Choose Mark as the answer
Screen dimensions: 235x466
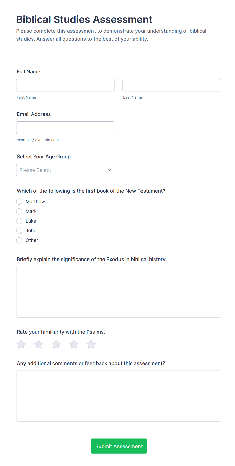[19, 211]
